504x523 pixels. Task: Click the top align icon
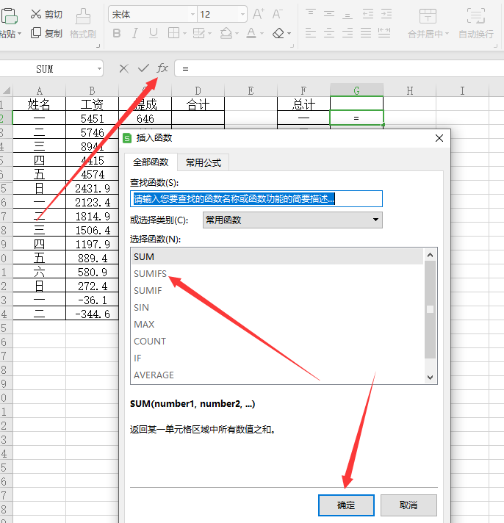311,14
